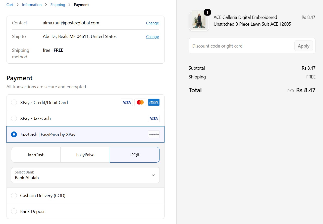Choose Cash on Delivery (COD) radio button
The height and width of the screenshot is (224, 323).
pyautogui.click(x=14, y=196)
